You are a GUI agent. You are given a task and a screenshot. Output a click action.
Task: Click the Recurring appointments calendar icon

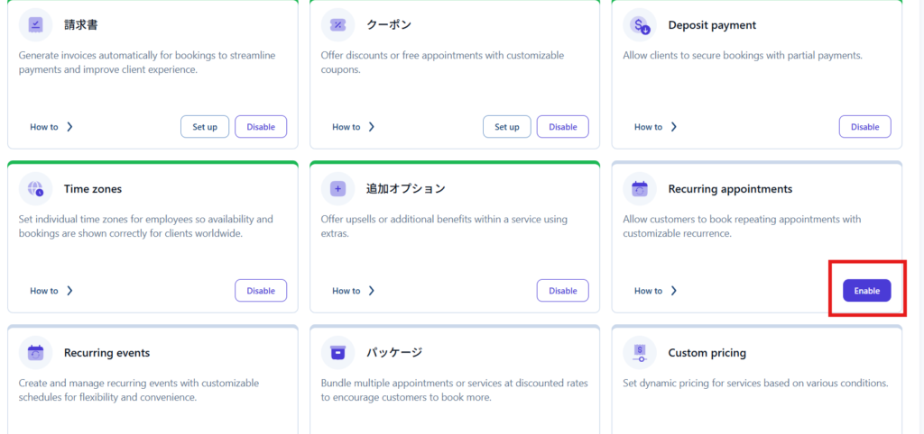(x=640, y=189)
